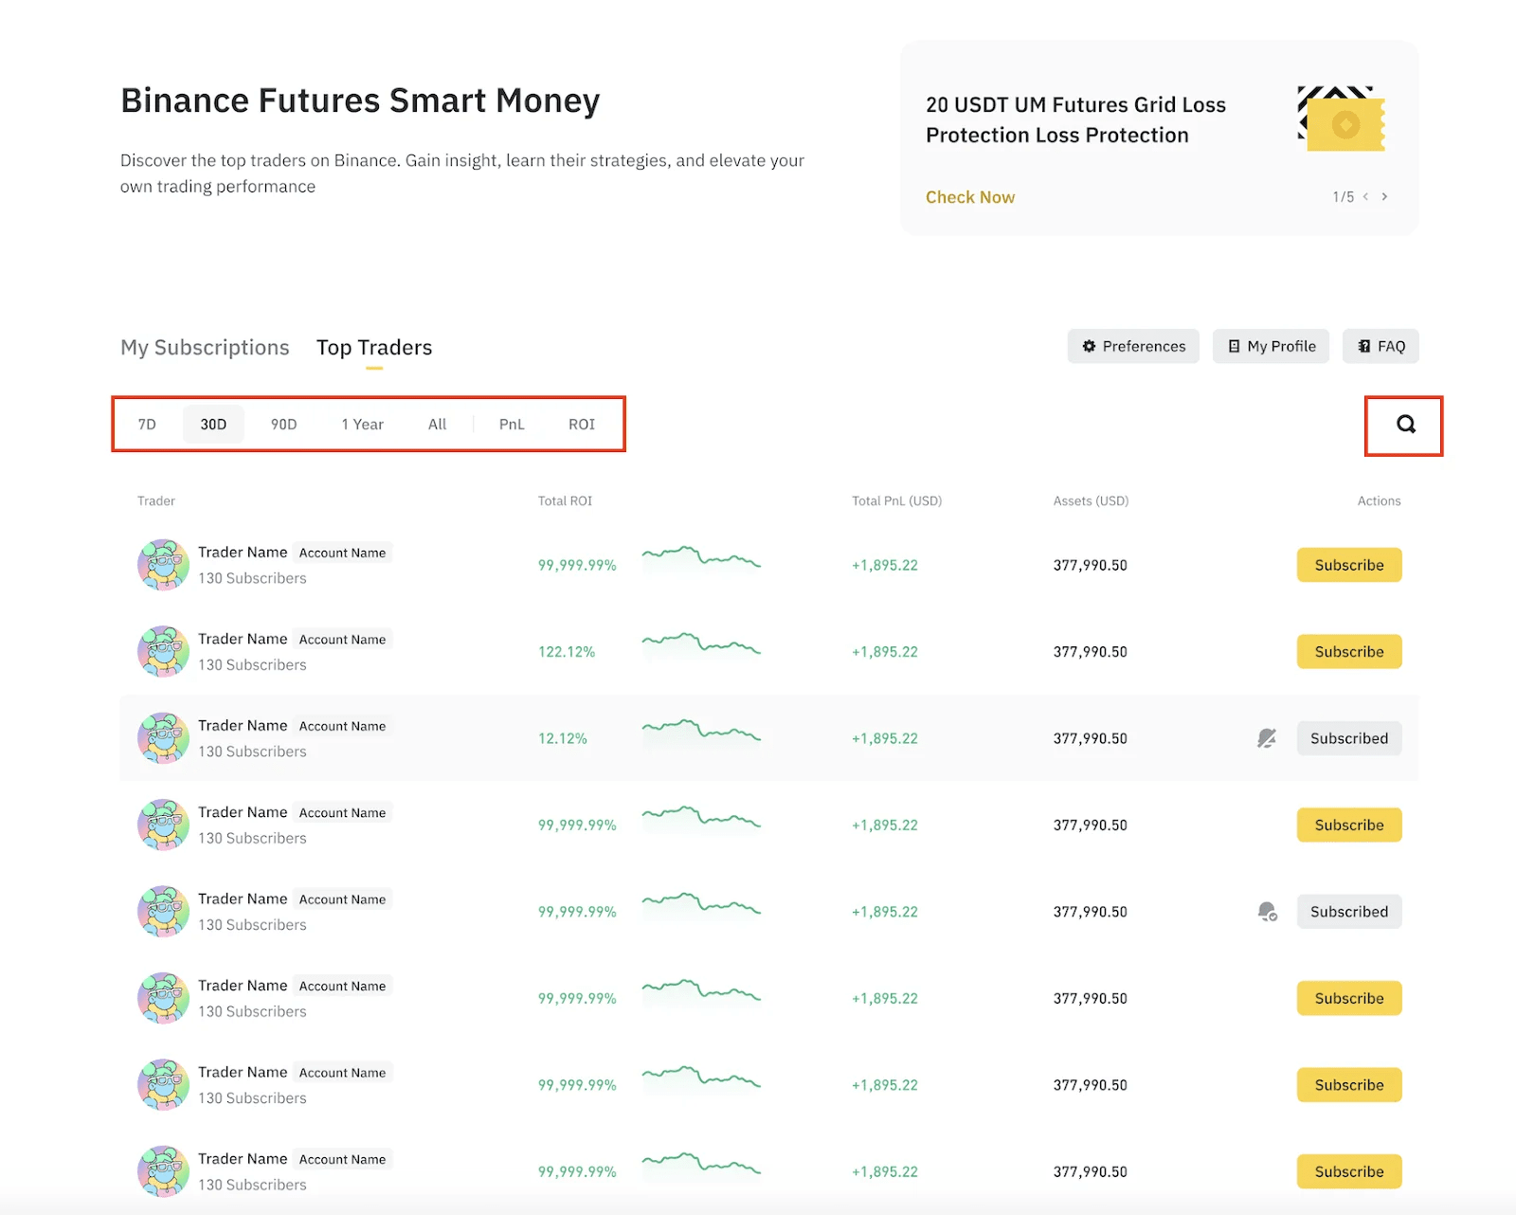Click the Total PnL (USD) column header

896,500
